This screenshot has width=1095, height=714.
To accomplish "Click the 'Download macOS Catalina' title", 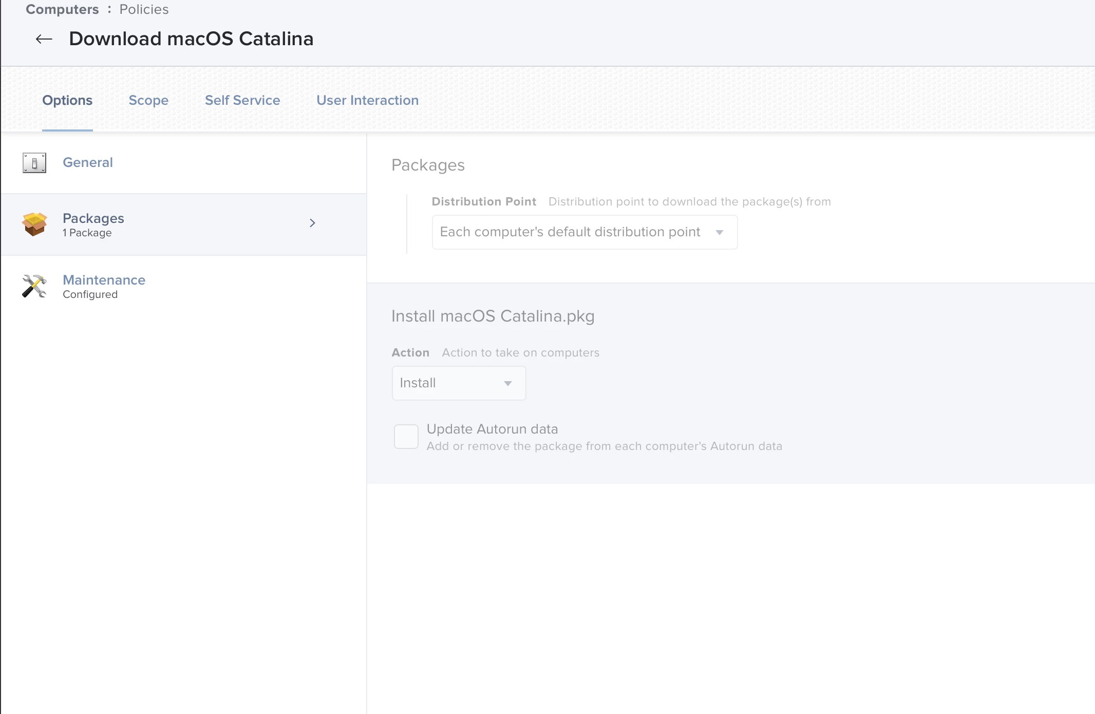I will tap(191, 39).
